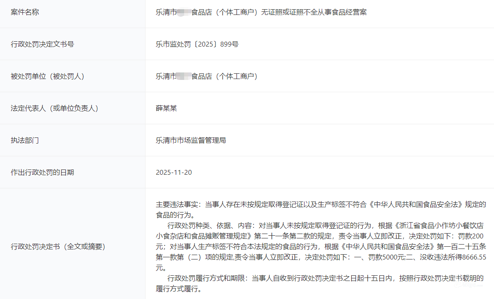Click the 行政处罚决定书（全文或摘要） label
494x299 pixels.
[x=58, y=247]
